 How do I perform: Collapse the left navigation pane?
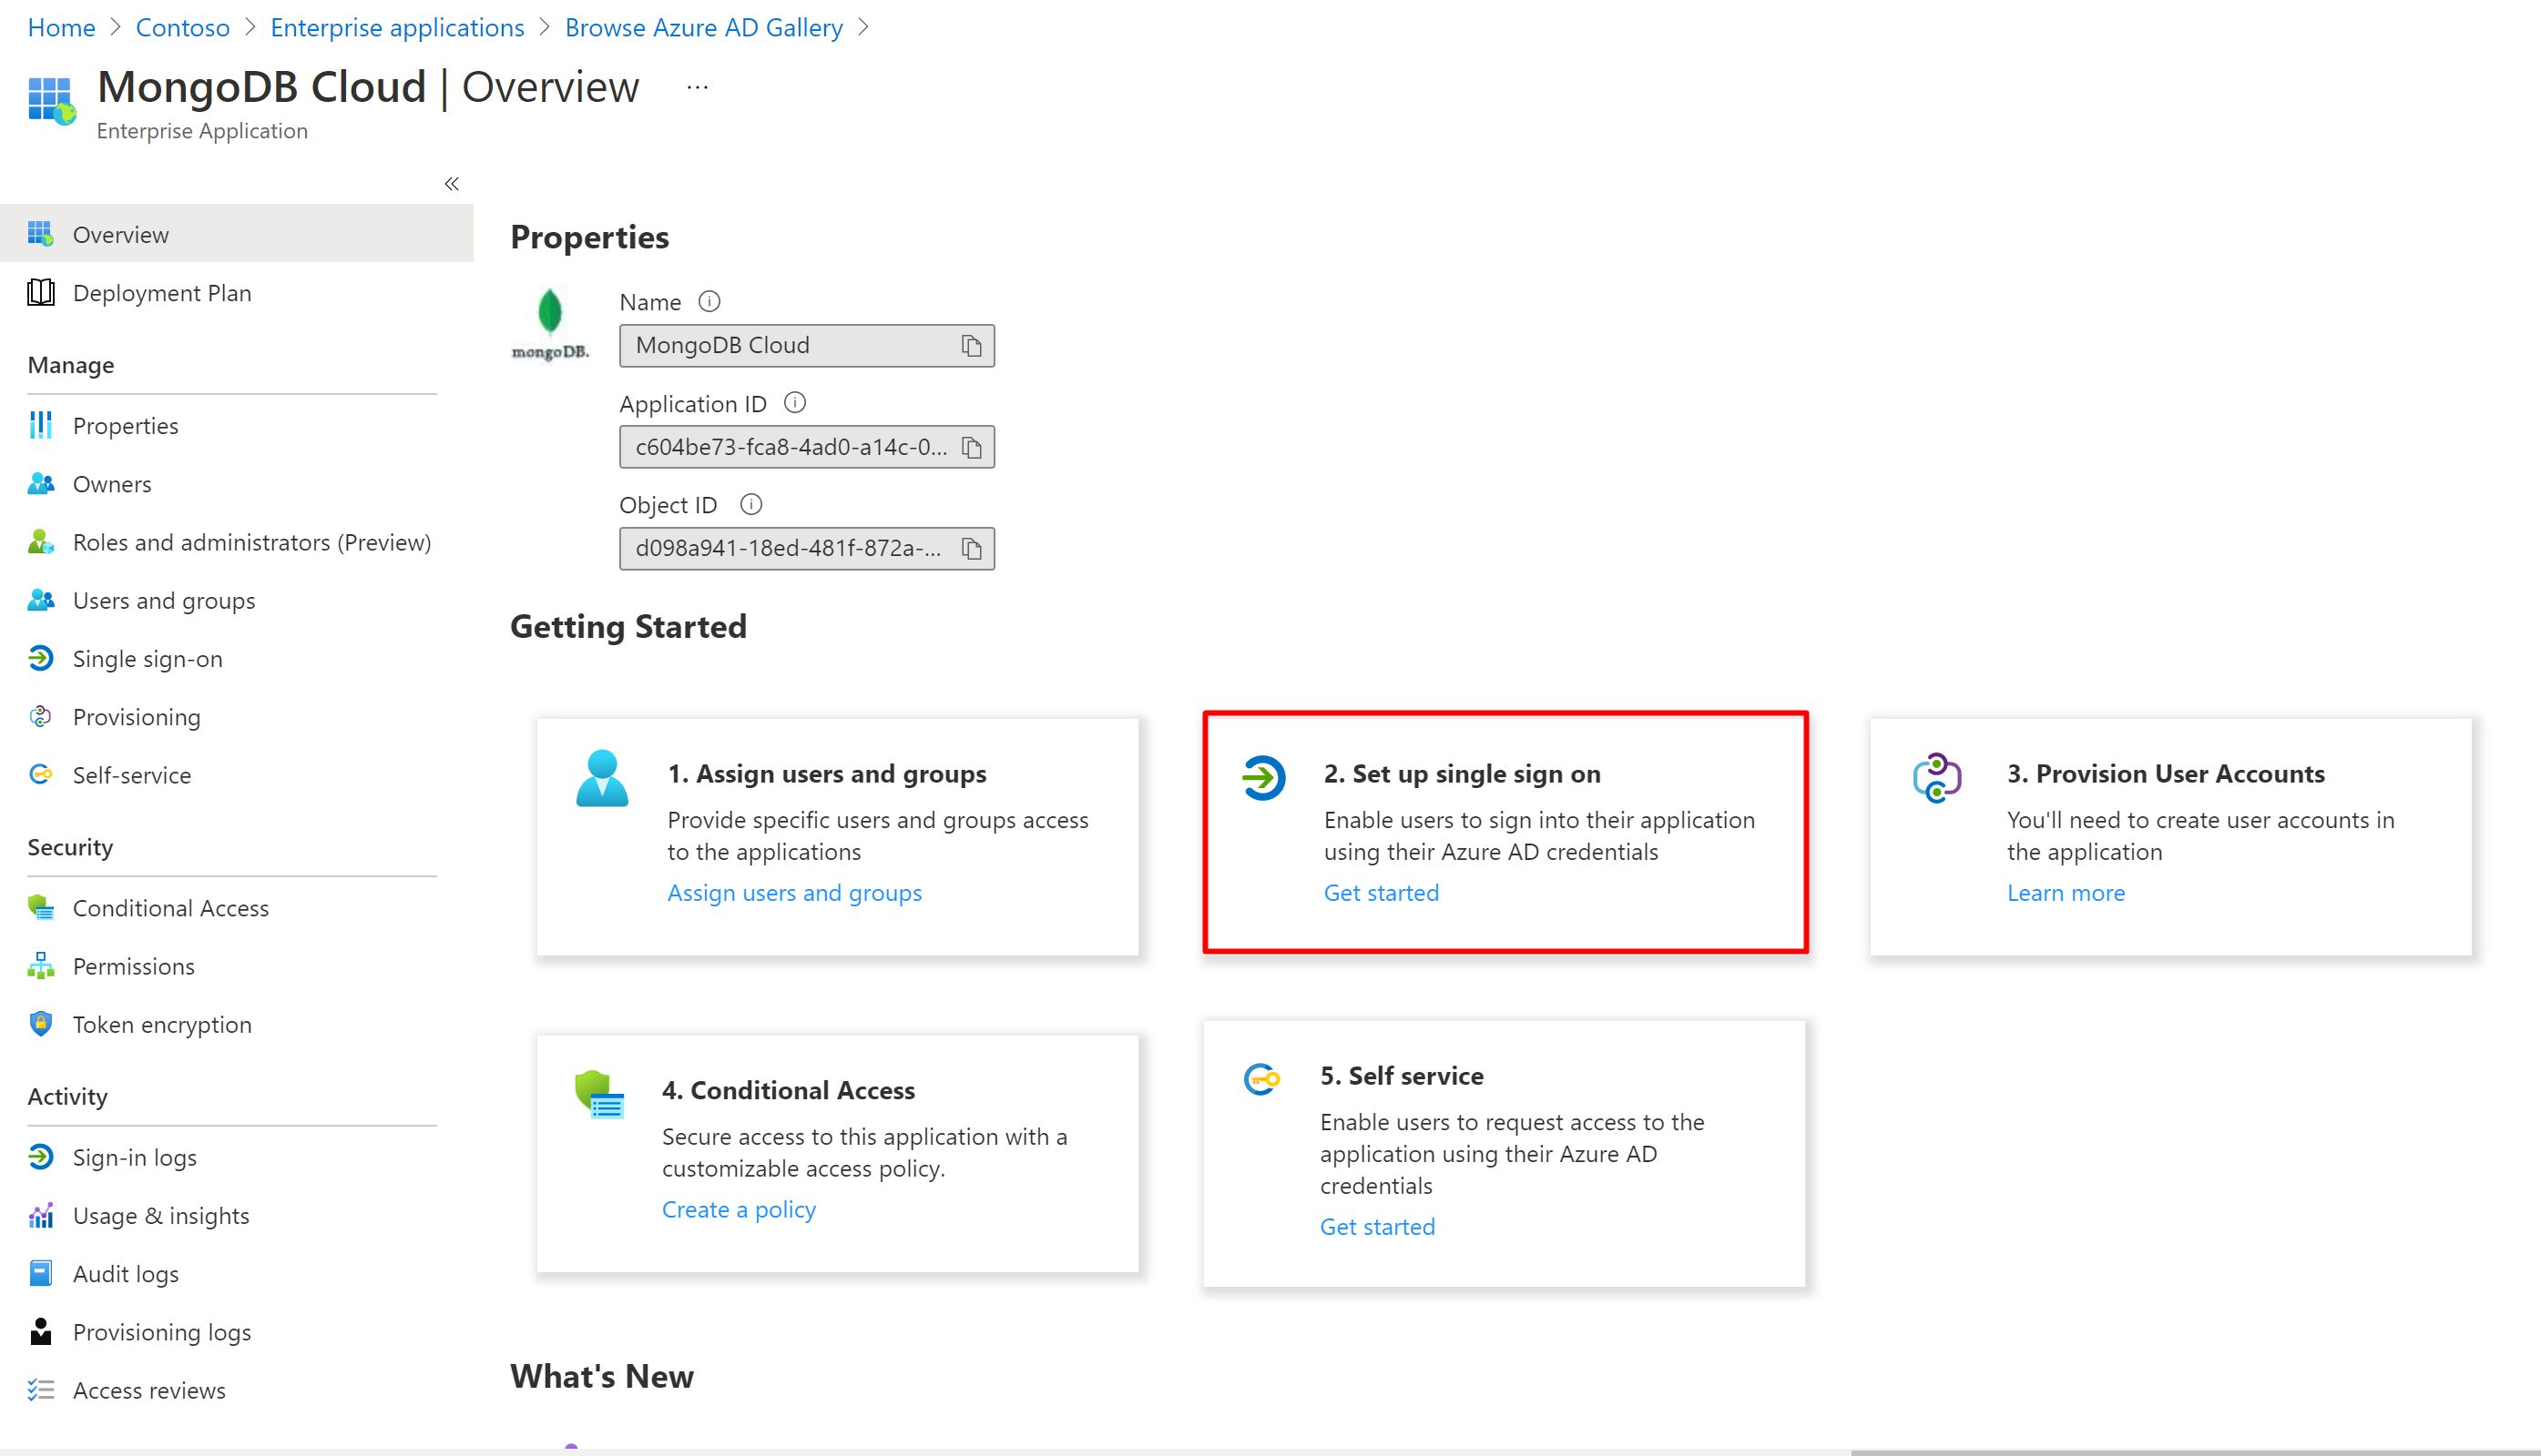click(x=452, y=184)
